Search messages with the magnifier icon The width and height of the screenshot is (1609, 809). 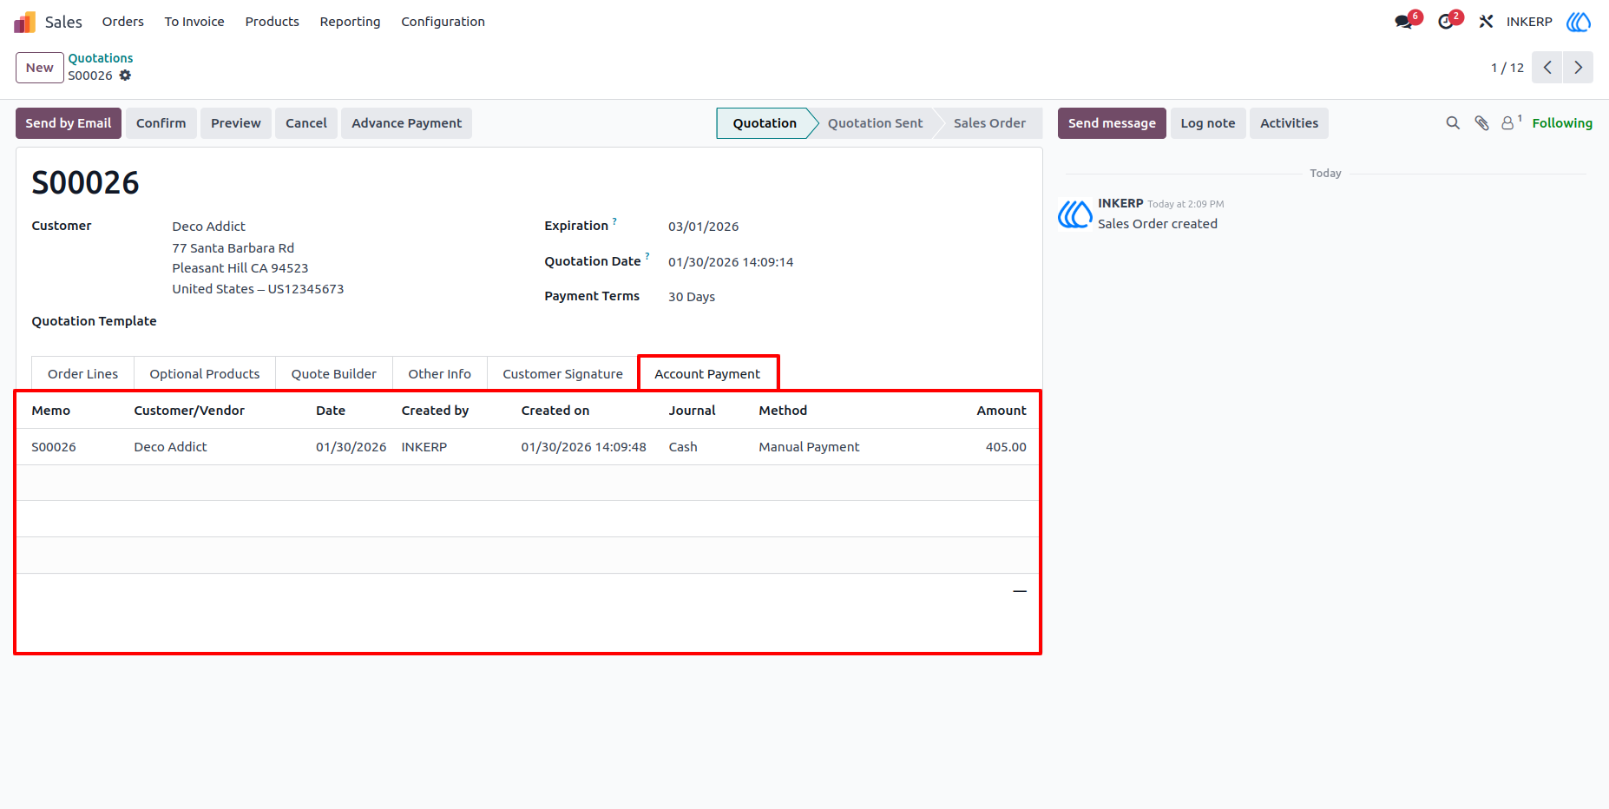[1453, 123]
